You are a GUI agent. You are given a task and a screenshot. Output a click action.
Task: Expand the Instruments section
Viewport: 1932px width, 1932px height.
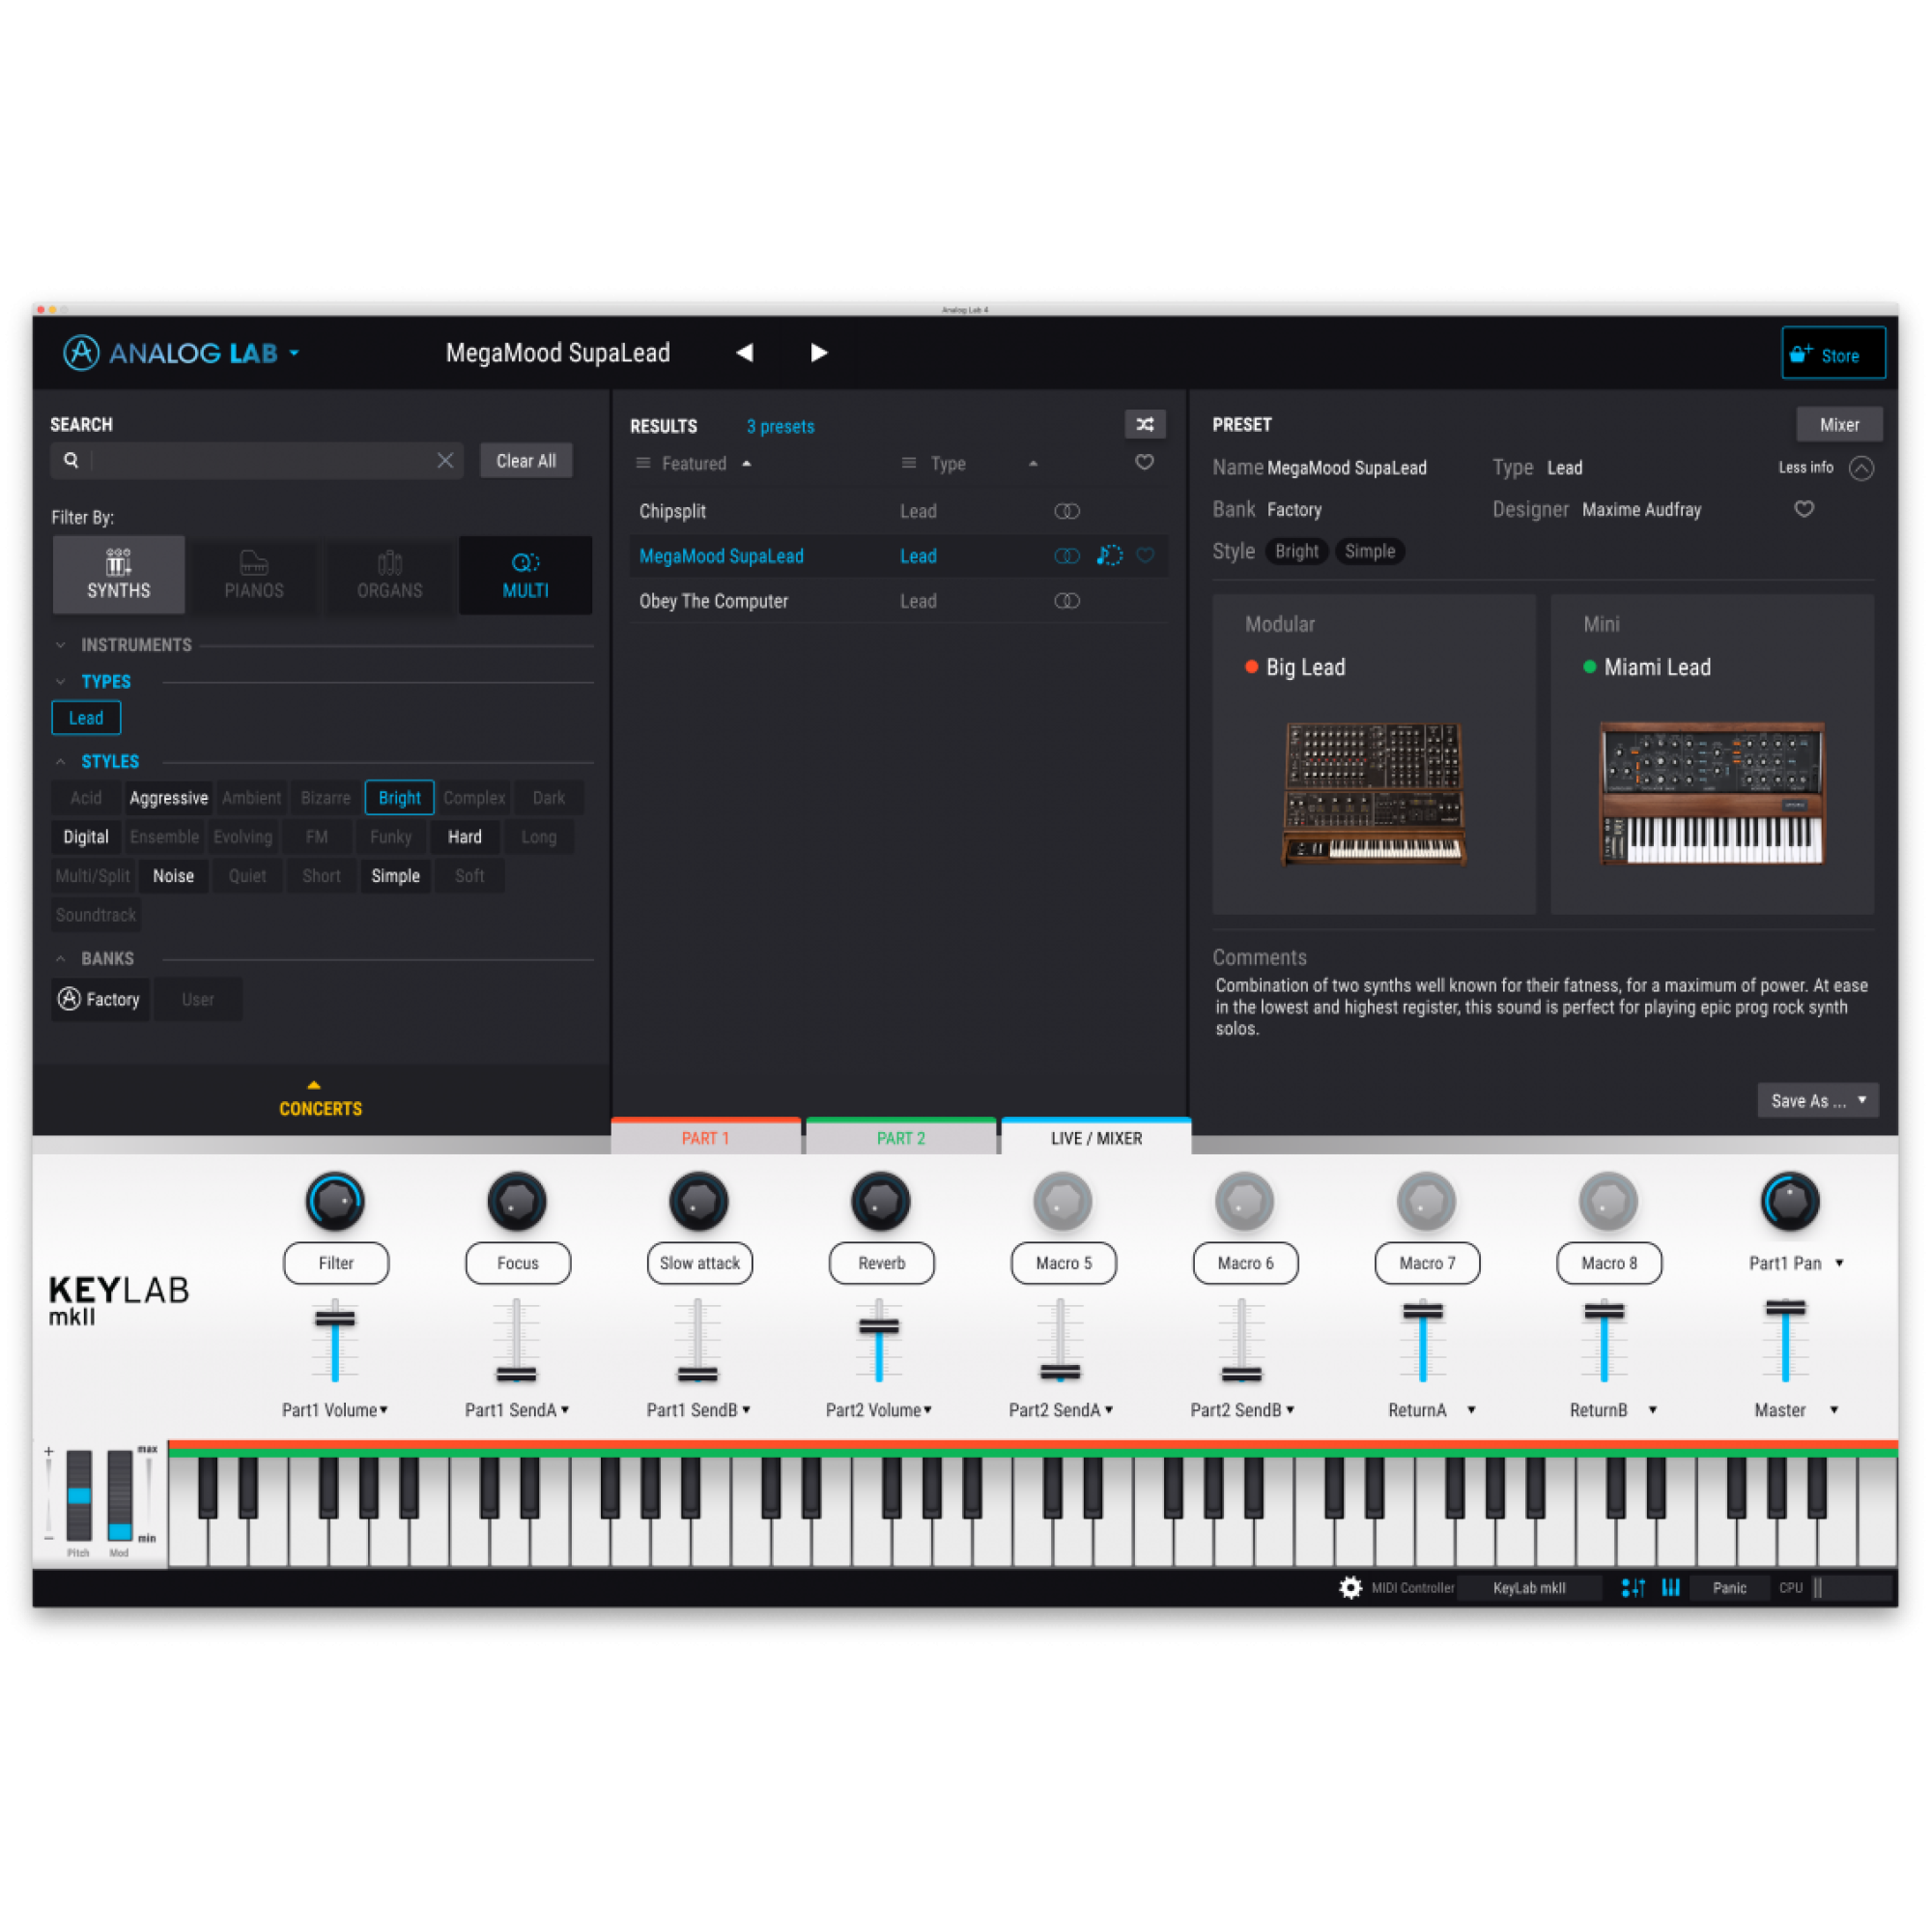pos(135,645)
